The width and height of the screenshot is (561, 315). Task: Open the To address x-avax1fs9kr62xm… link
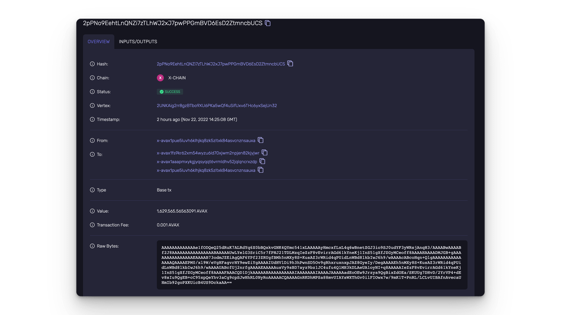[208, 153]
